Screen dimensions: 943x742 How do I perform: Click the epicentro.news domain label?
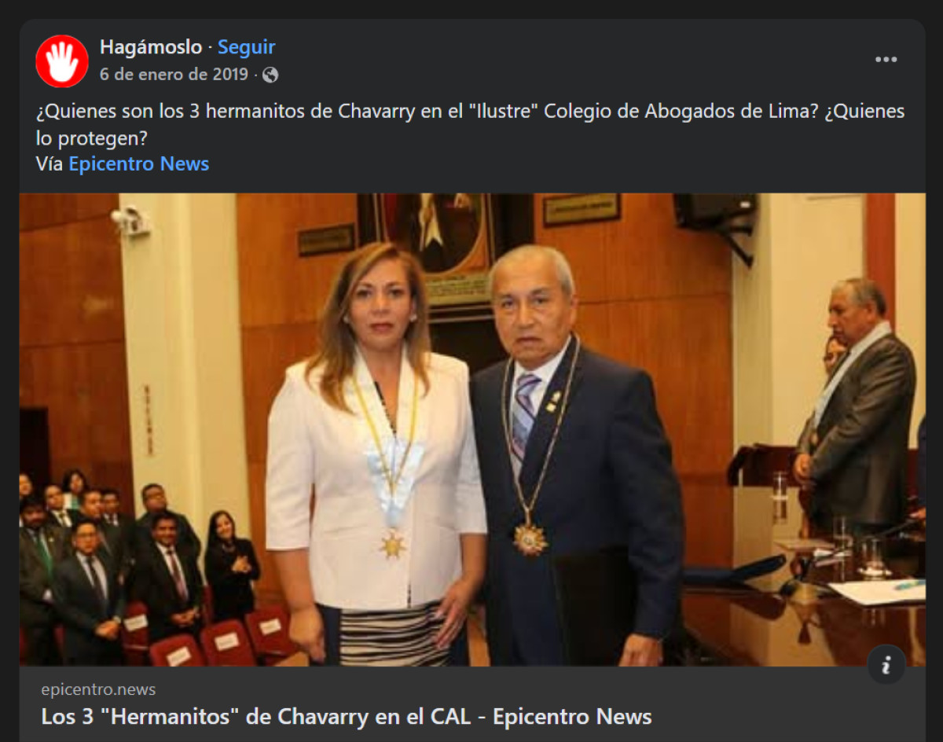98,690
